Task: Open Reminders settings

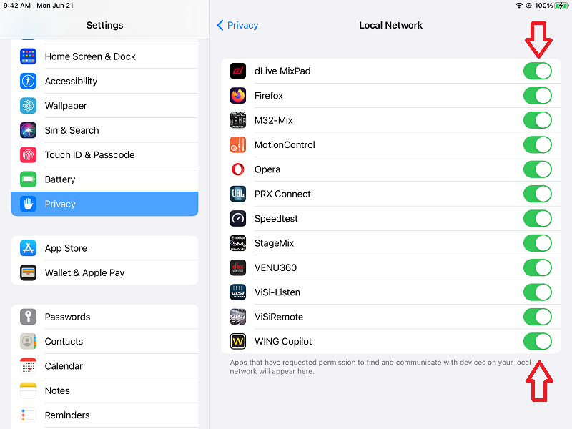Action: point(104,415)
